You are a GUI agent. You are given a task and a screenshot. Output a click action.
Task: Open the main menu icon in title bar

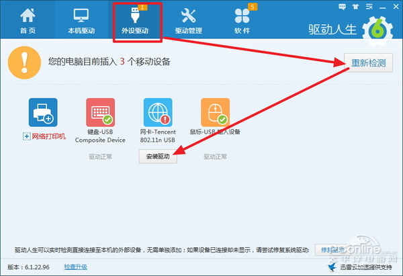(x=369, y=7)
